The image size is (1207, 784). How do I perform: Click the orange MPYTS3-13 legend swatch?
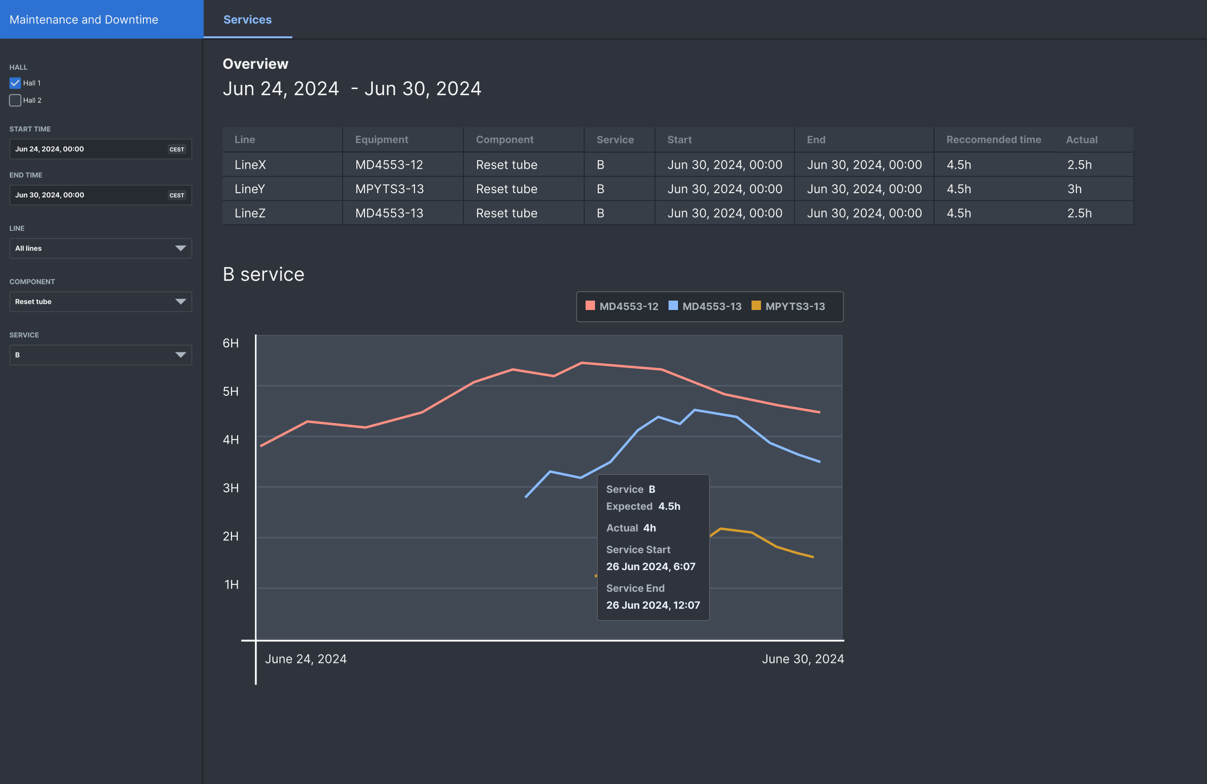click(x=756, y=306)
